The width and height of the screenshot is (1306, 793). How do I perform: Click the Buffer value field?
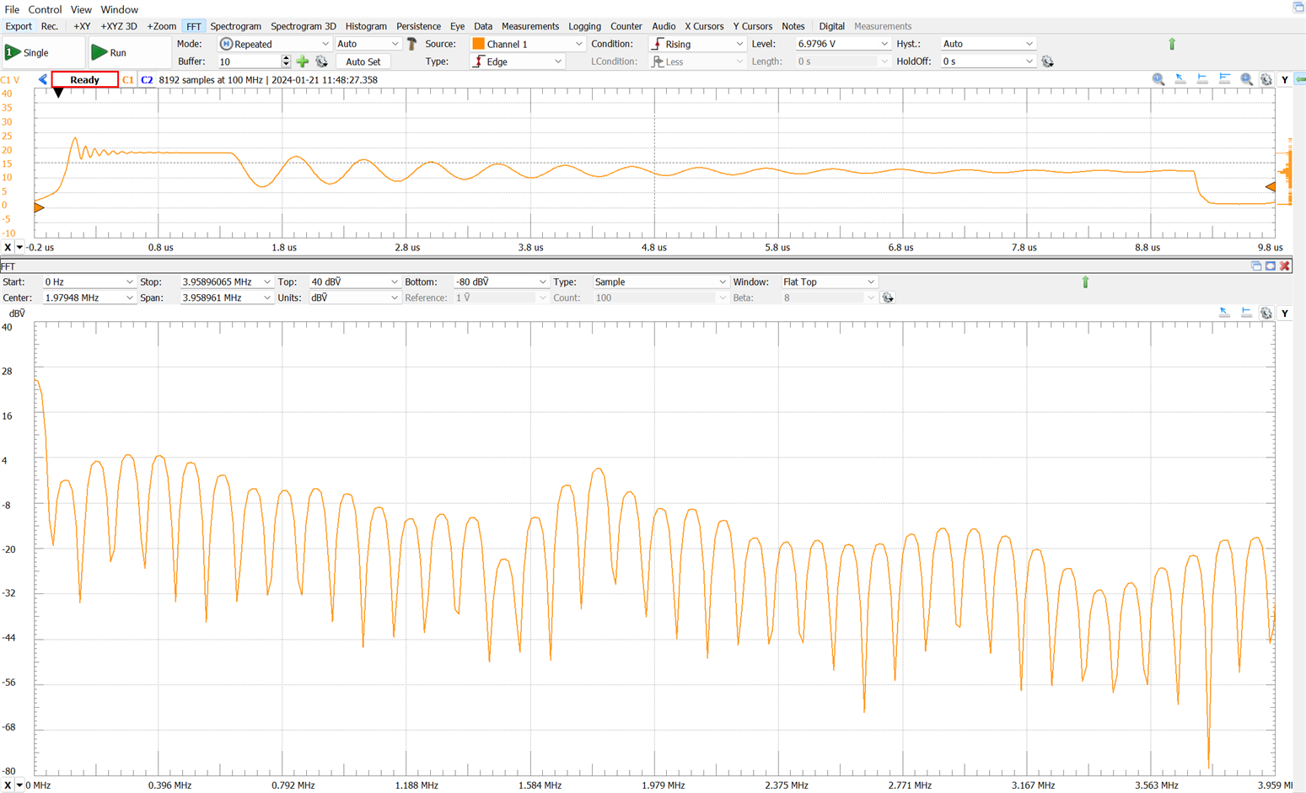pyautogui.click(x=249, y=62)
